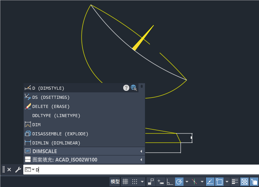
Task: Click the DIMLINEAR icon
Action: (28, 143)
